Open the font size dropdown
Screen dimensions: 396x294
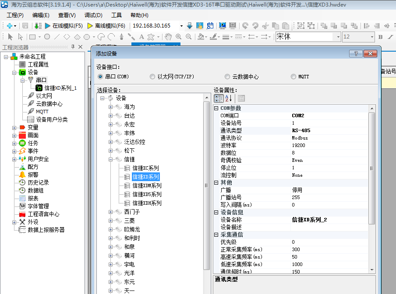(372, 37)
